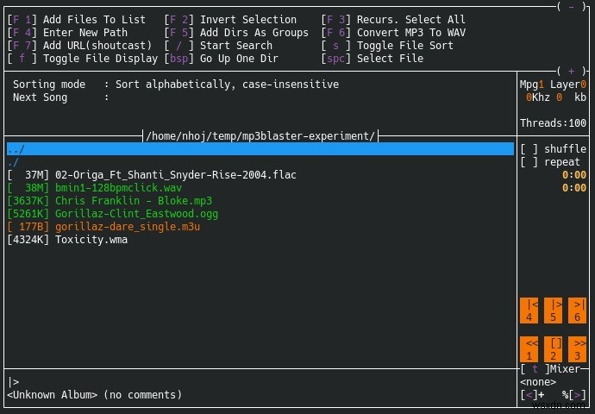Enable the shuffle checkbox

[529, 149]
